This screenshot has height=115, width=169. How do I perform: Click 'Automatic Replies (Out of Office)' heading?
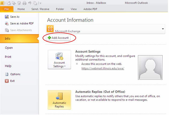pos(100,92)
